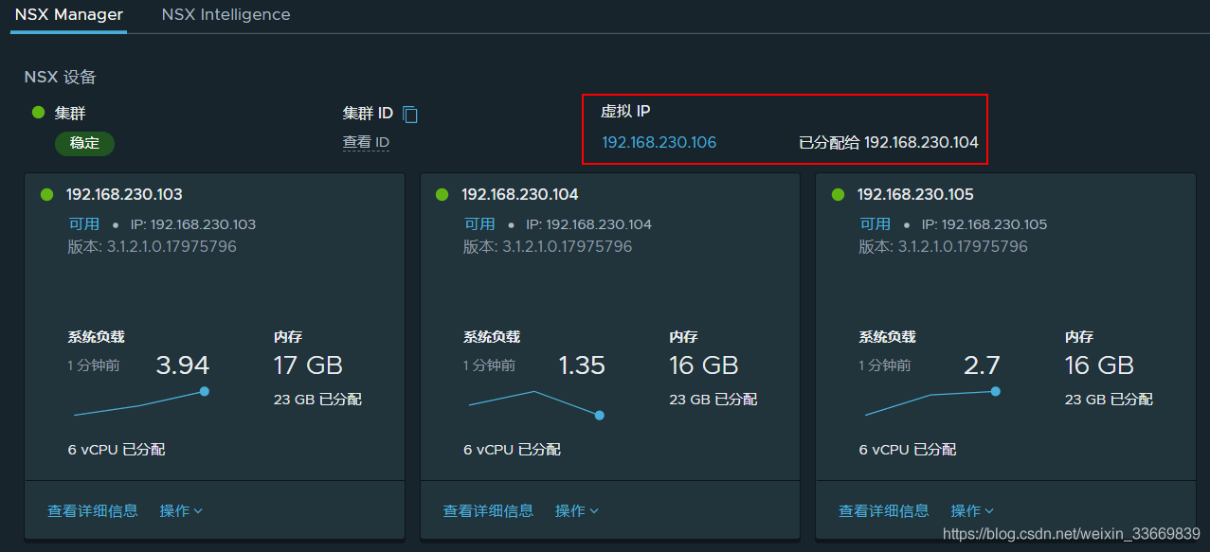Click 可用 status on node 192.168.230.103
The height and width of the screenshot is (552, 1210).
pyautogui.click(x=83, y=224)
